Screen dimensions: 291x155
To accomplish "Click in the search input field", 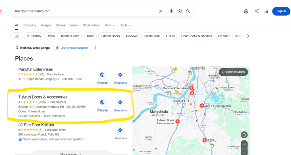I will [85, 11].
